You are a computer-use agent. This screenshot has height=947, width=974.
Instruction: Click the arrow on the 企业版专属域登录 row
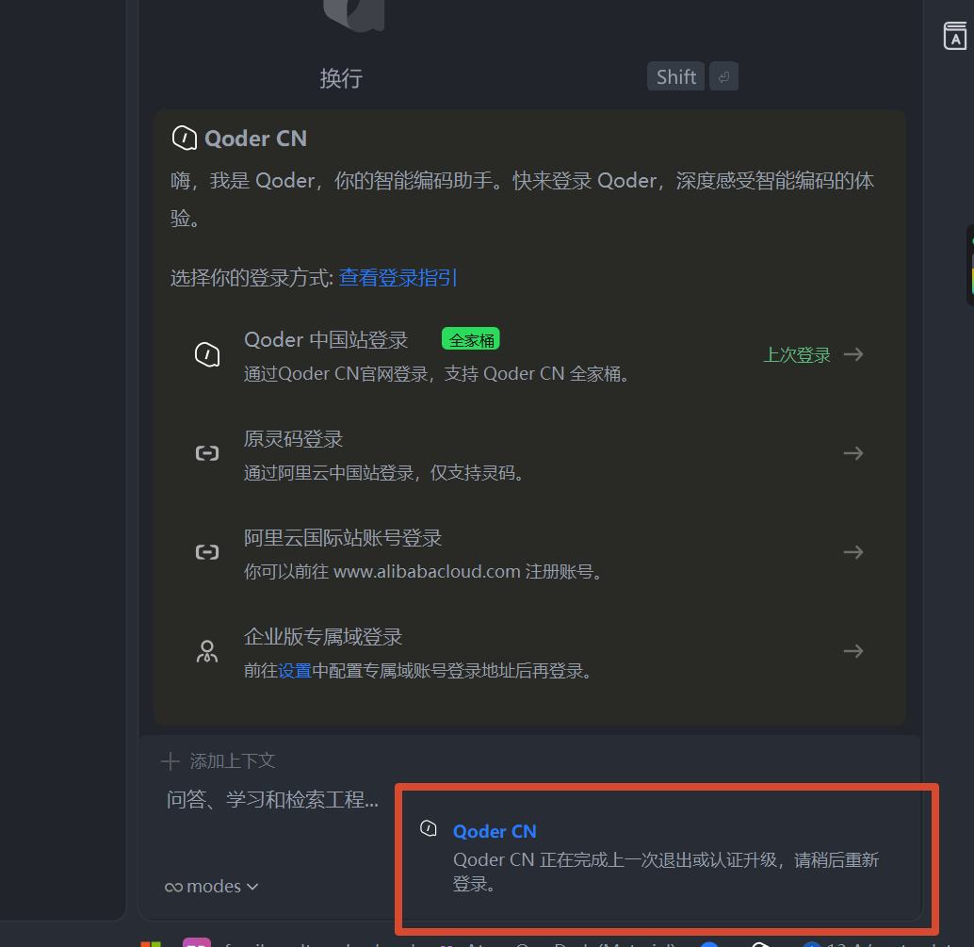pyautogui.click(x=853, y=650)
